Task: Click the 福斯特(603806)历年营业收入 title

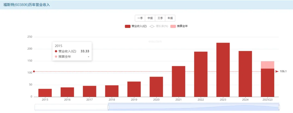Action: (27, 5)
